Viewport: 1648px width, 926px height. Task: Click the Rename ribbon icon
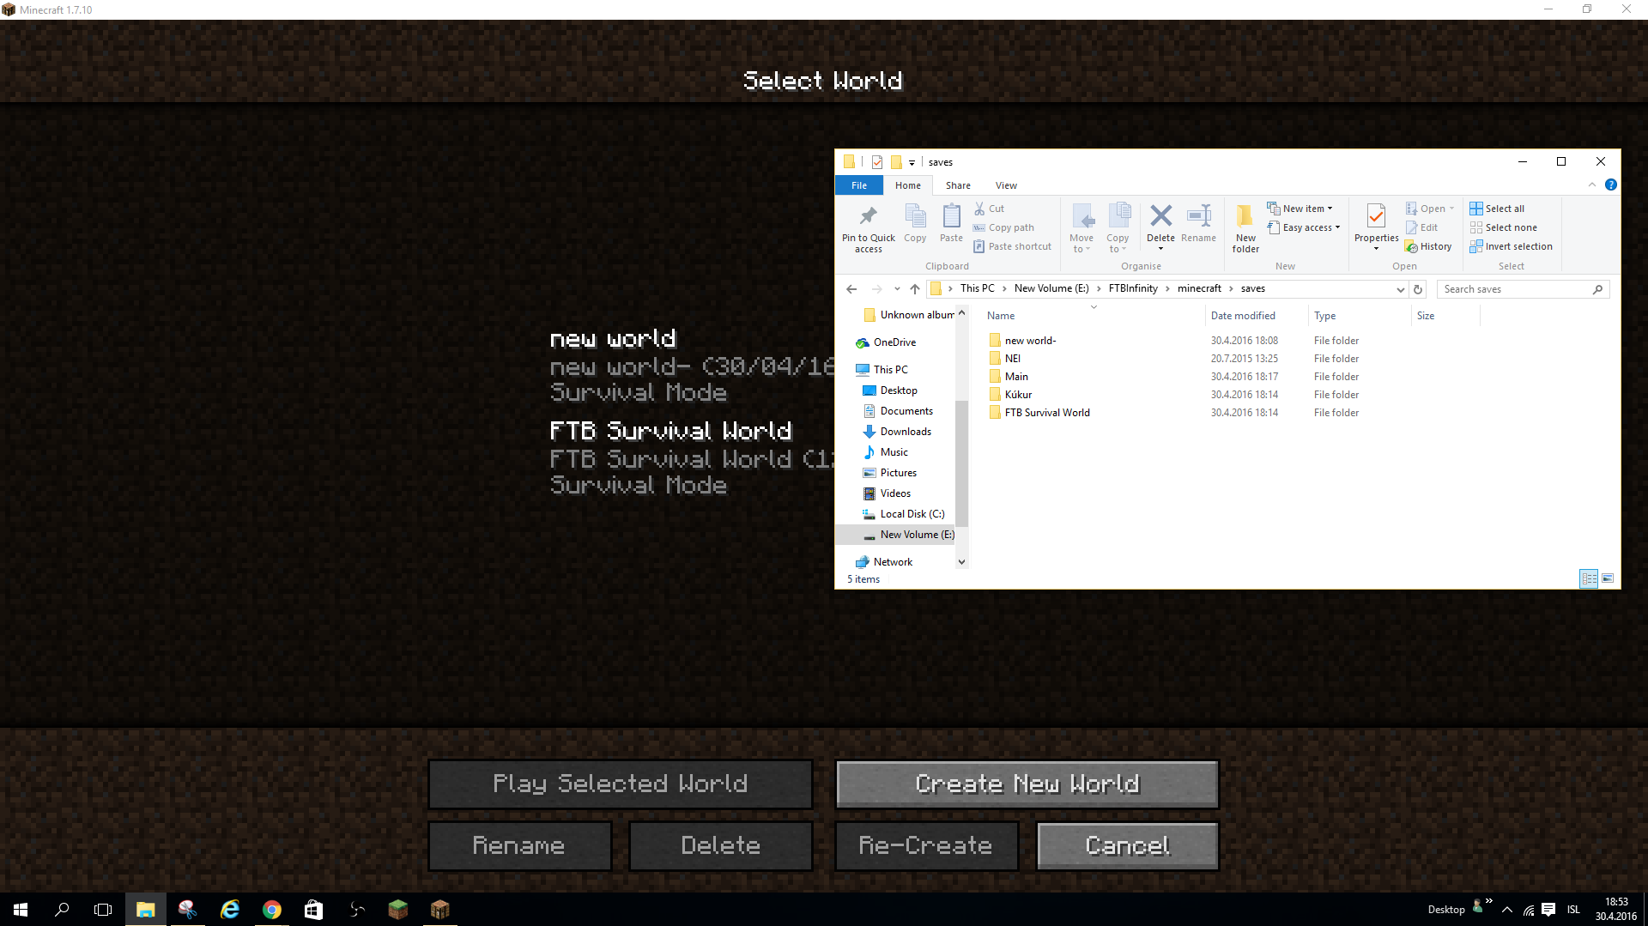coord(1198,215)
